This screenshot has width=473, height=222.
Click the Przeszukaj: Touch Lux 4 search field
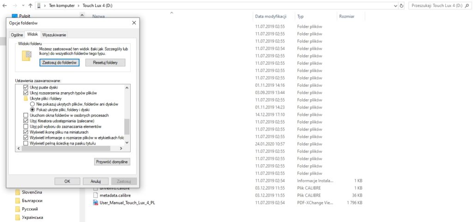(x=439, y=6)
